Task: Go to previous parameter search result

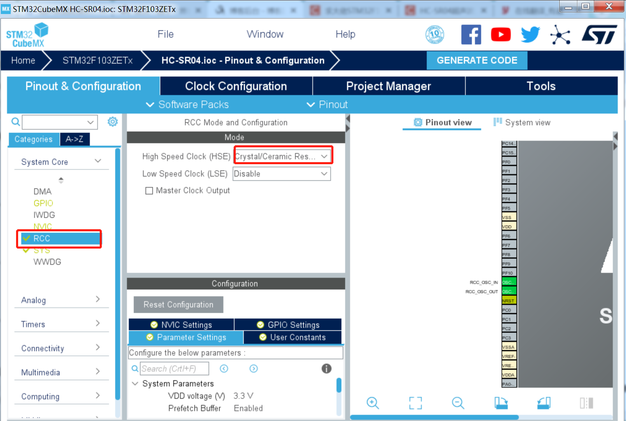Action: click(x=224, y=369)
